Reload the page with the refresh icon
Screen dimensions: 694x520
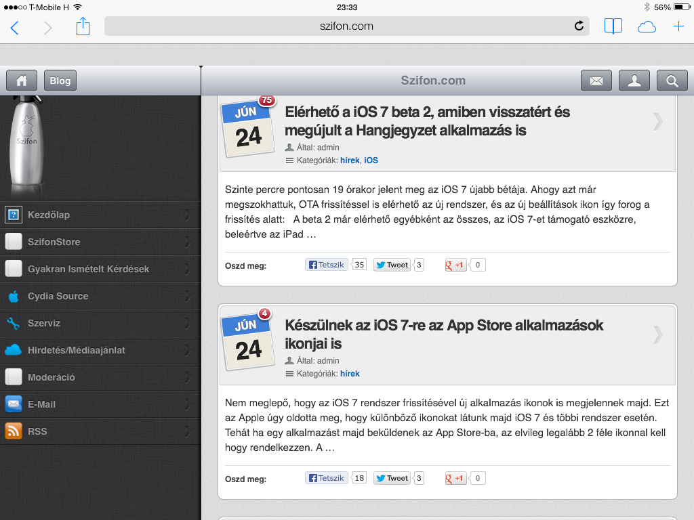pos(579,26)
